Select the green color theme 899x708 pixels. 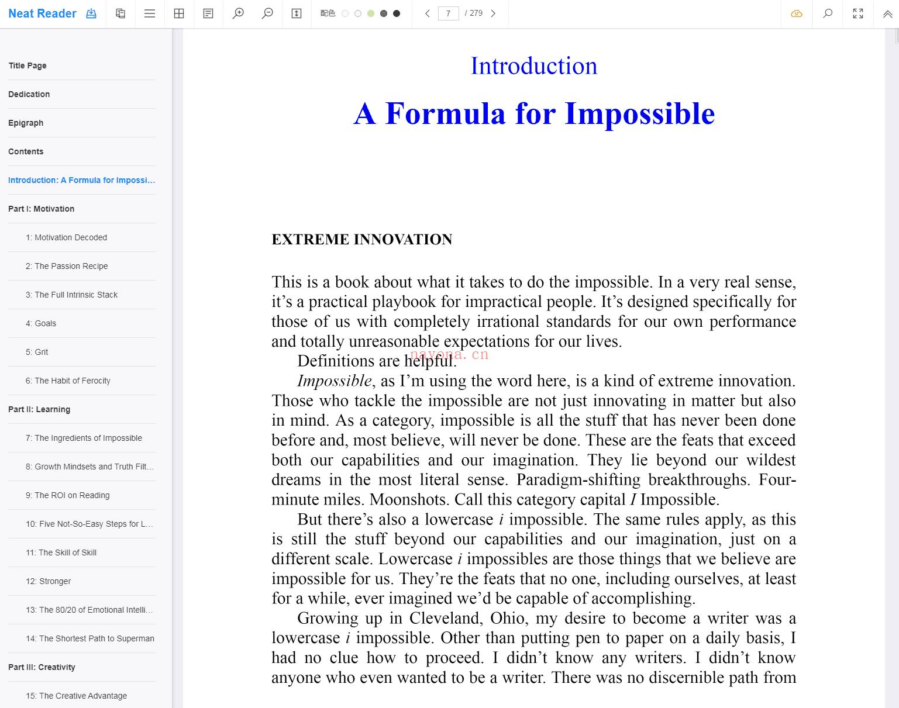[371, 13]
